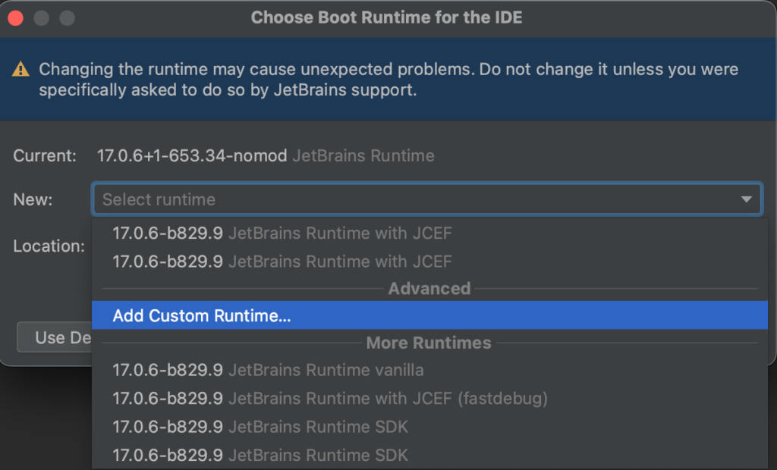Click the partially hidden Use De... button
The height and width of the screenshot is (470, 777).
point(55,337)
